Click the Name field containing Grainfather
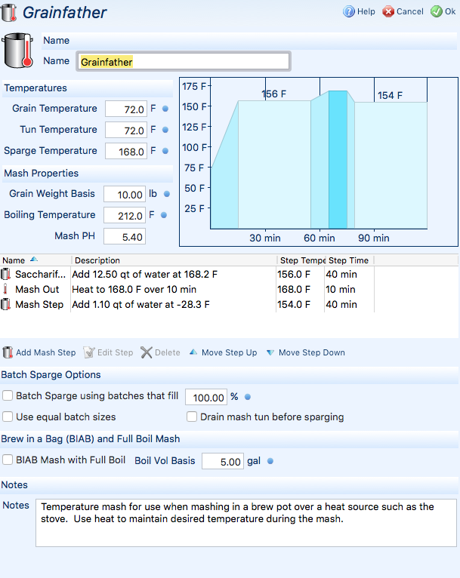The height and width of the screenshot is (578, 460). tap(184, 62)
